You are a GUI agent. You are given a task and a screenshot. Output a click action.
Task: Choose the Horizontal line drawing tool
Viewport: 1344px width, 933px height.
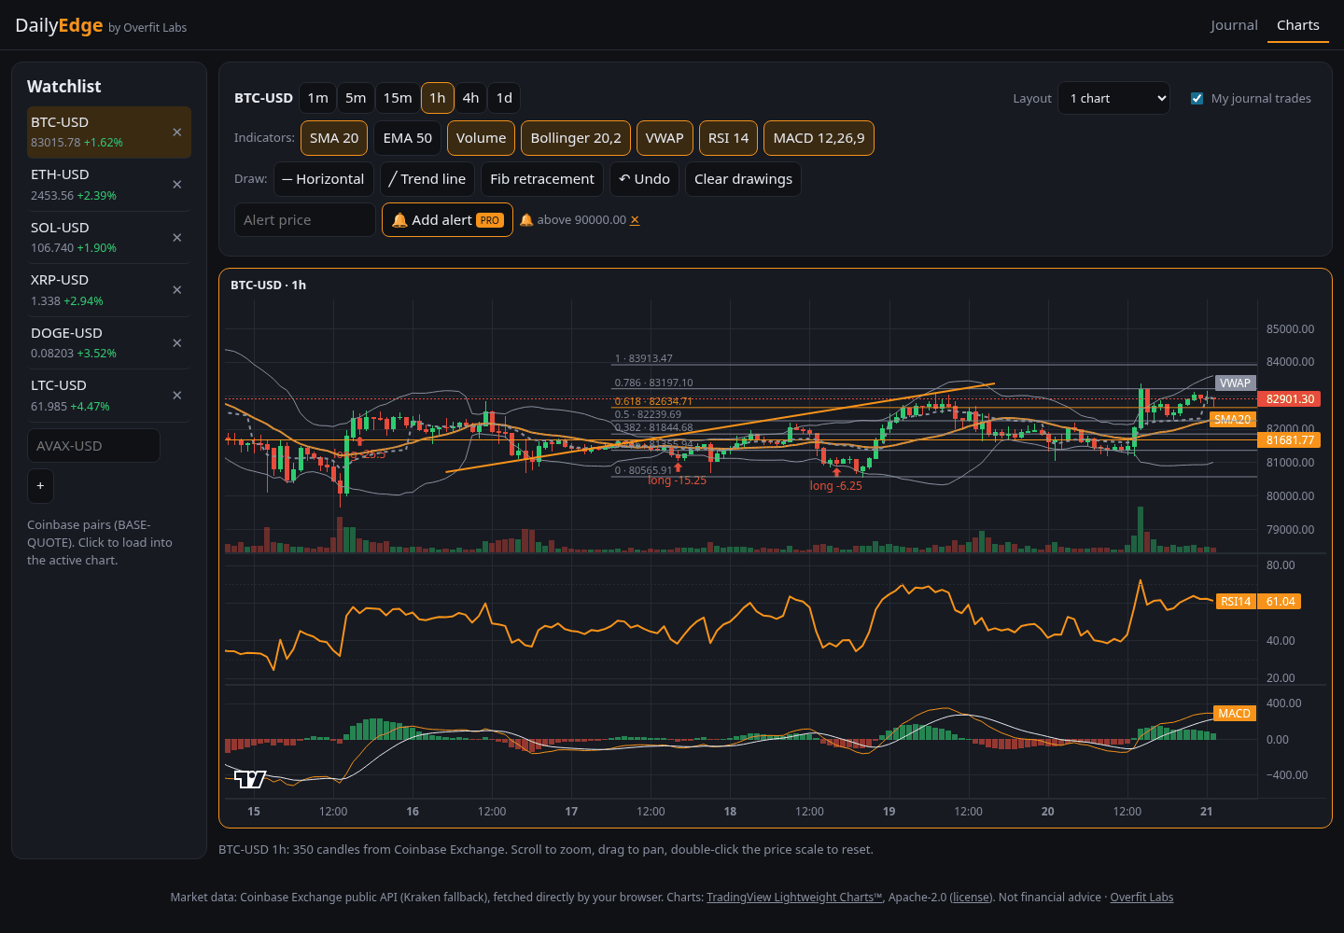click(x=324, y=179)
